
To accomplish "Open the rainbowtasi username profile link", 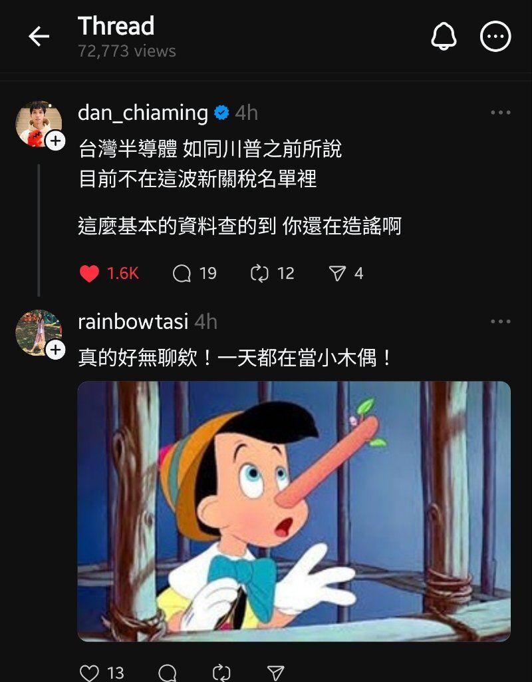I will click(133, 322).
